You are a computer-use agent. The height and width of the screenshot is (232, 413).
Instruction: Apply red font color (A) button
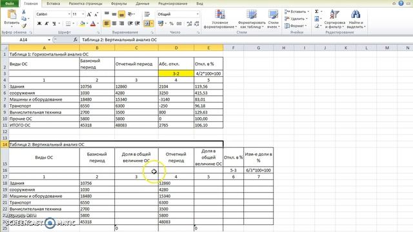pyautogui.click(x=93, y=24)
